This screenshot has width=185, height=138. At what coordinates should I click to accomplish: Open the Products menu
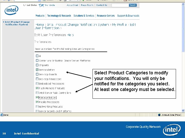(40, 16)
